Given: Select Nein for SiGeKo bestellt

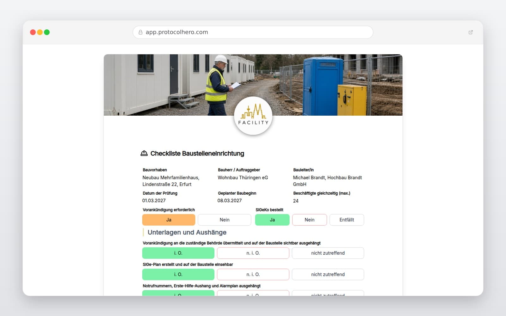Looking at the screenshot, I should [x=310, y=220].
